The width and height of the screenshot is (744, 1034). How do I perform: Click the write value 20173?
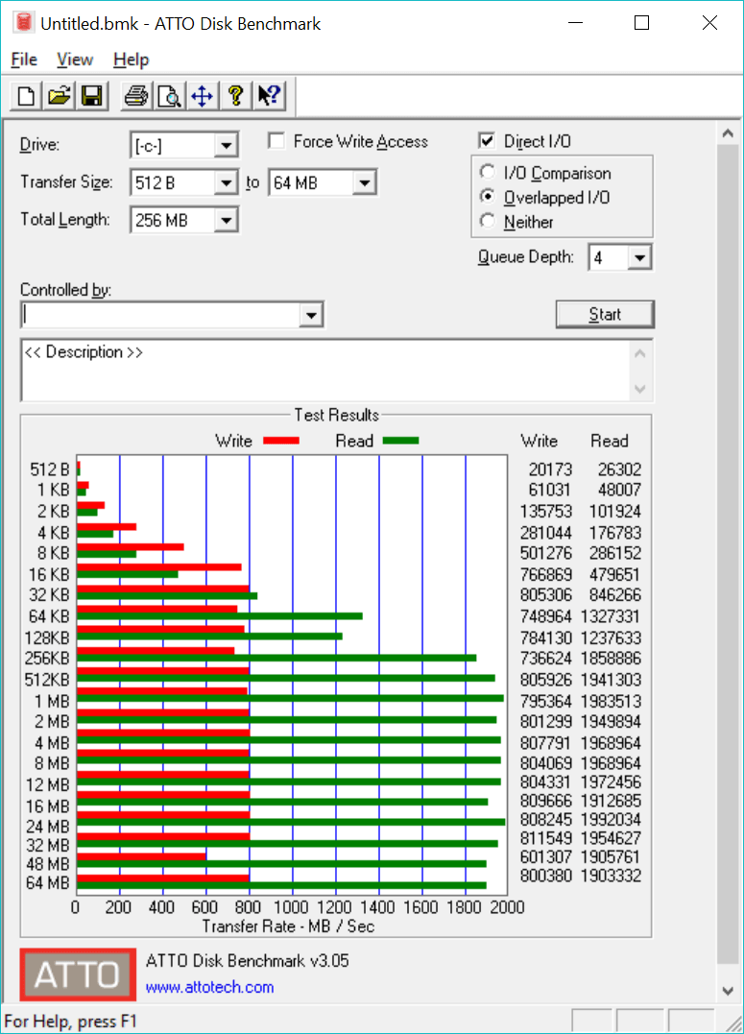tap(550, 469)
